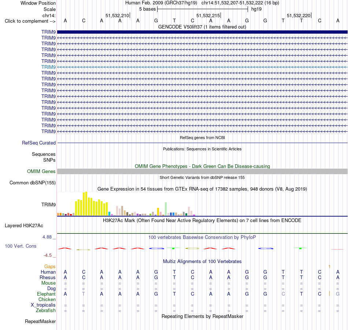Open "100 vertebrates Basewise Conservation by PhyloP" title
348x330 pixels.
coord(202,237)
